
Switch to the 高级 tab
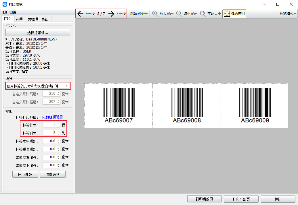coord(45,19)
